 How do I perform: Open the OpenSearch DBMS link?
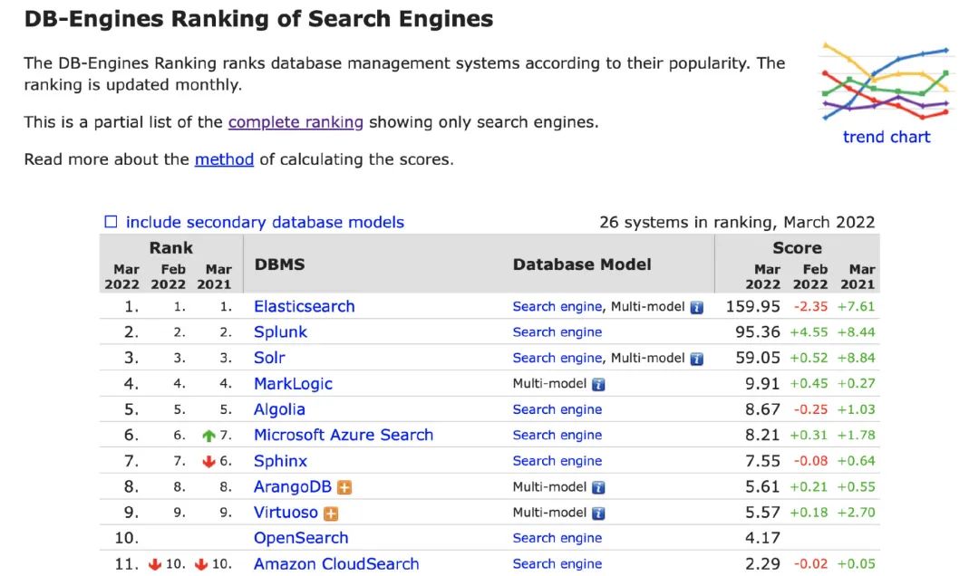[x=301, y=538]
